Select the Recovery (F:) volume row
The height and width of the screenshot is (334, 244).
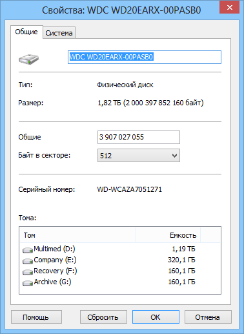120,271
